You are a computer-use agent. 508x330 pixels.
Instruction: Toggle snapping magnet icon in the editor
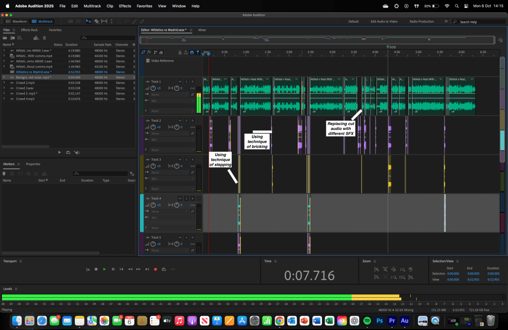[191, 52]
